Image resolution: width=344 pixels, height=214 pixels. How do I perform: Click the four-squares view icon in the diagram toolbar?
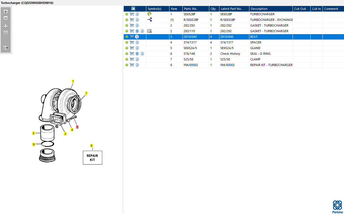coord(6,26)
